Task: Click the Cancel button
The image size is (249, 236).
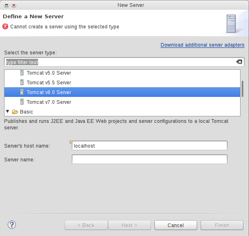Action: click(176, 225)
